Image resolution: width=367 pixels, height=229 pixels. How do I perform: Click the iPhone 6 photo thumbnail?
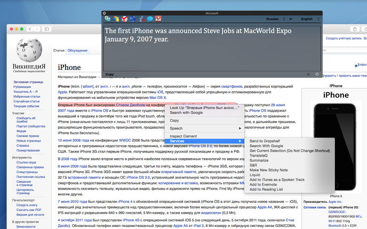coord(335,147)
